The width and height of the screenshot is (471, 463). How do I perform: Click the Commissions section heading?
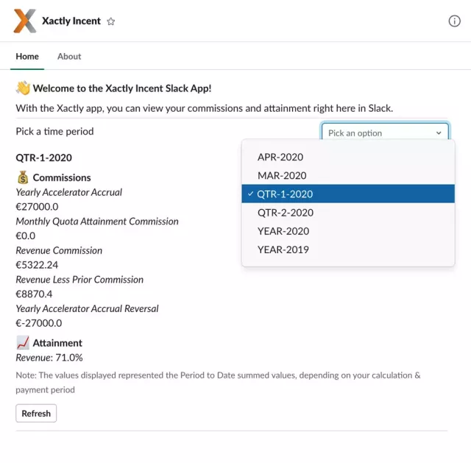[62, 177]
